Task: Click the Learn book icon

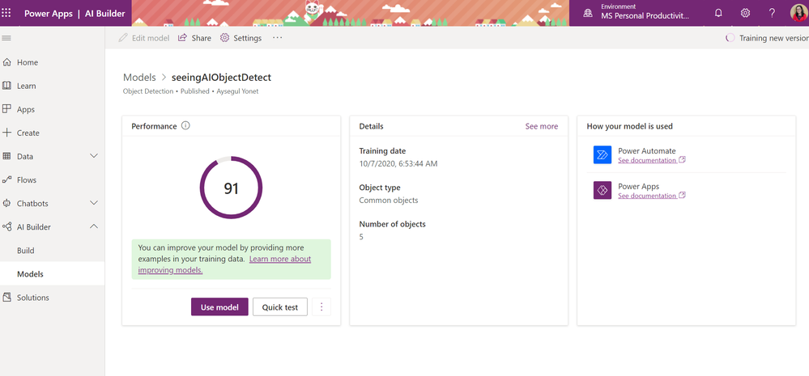Action: coord(6,86)
